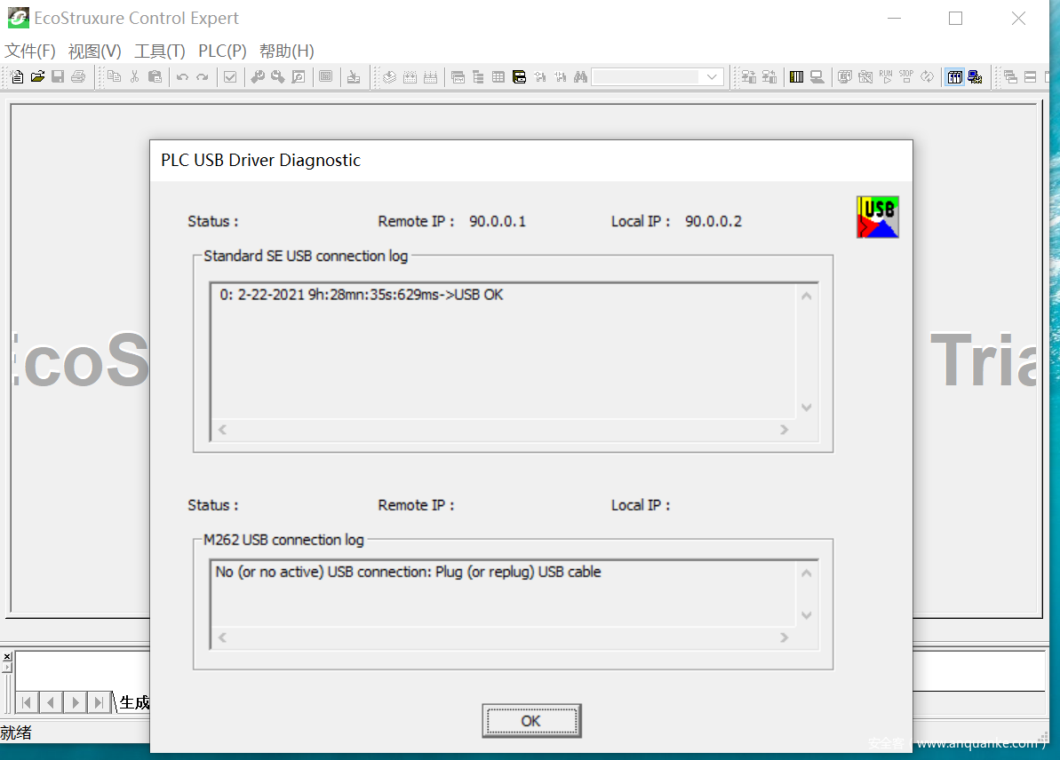Click the yellow PLC rack mode icon
Viewport: 1060px width, 760px height.
coord(797,77)
